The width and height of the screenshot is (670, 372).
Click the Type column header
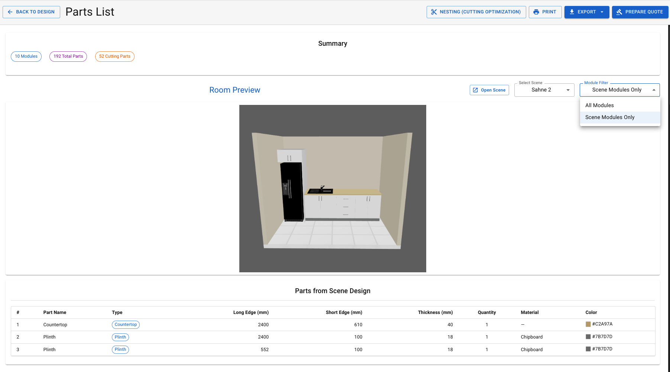[117, 312]
